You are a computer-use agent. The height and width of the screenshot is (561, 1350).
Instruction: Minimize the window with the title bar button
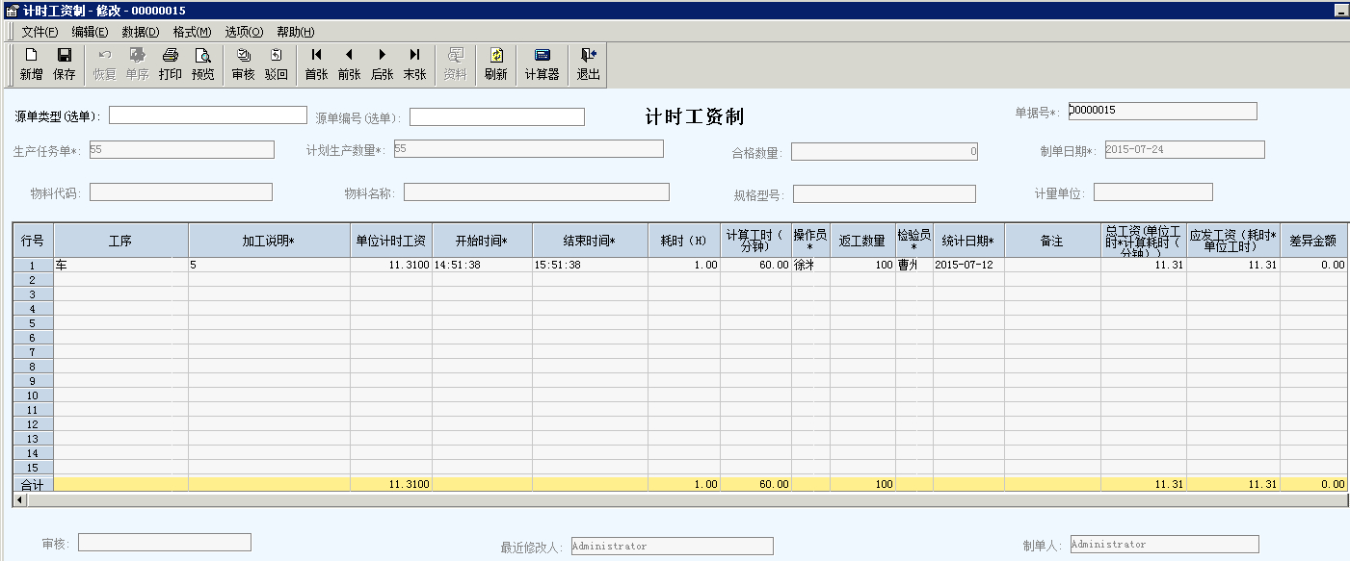pos(1339,10)
